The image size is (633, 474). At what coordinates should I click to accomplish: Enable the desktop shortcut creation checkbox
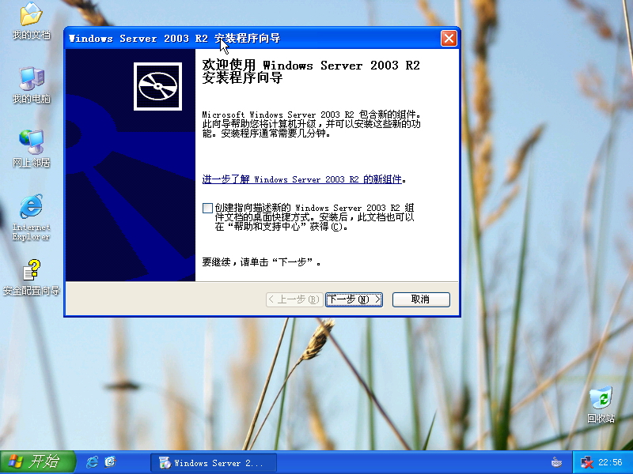207,208
